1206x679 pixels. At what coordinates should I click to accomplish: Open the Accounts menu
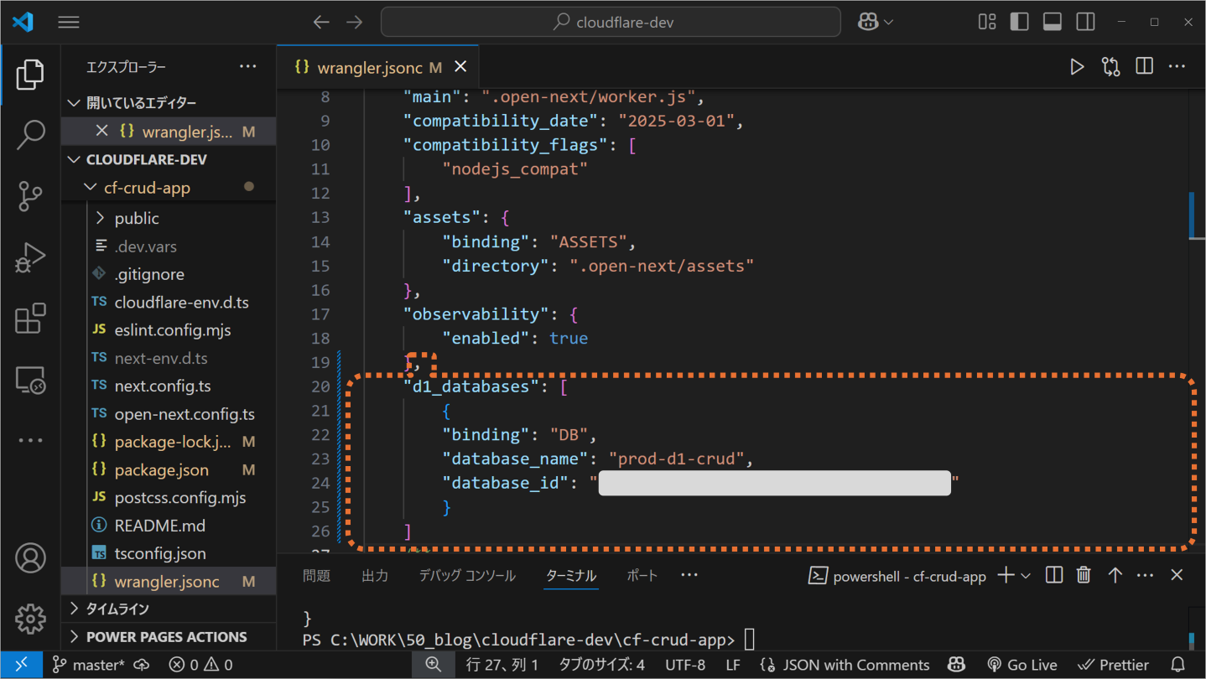point(30,558)
